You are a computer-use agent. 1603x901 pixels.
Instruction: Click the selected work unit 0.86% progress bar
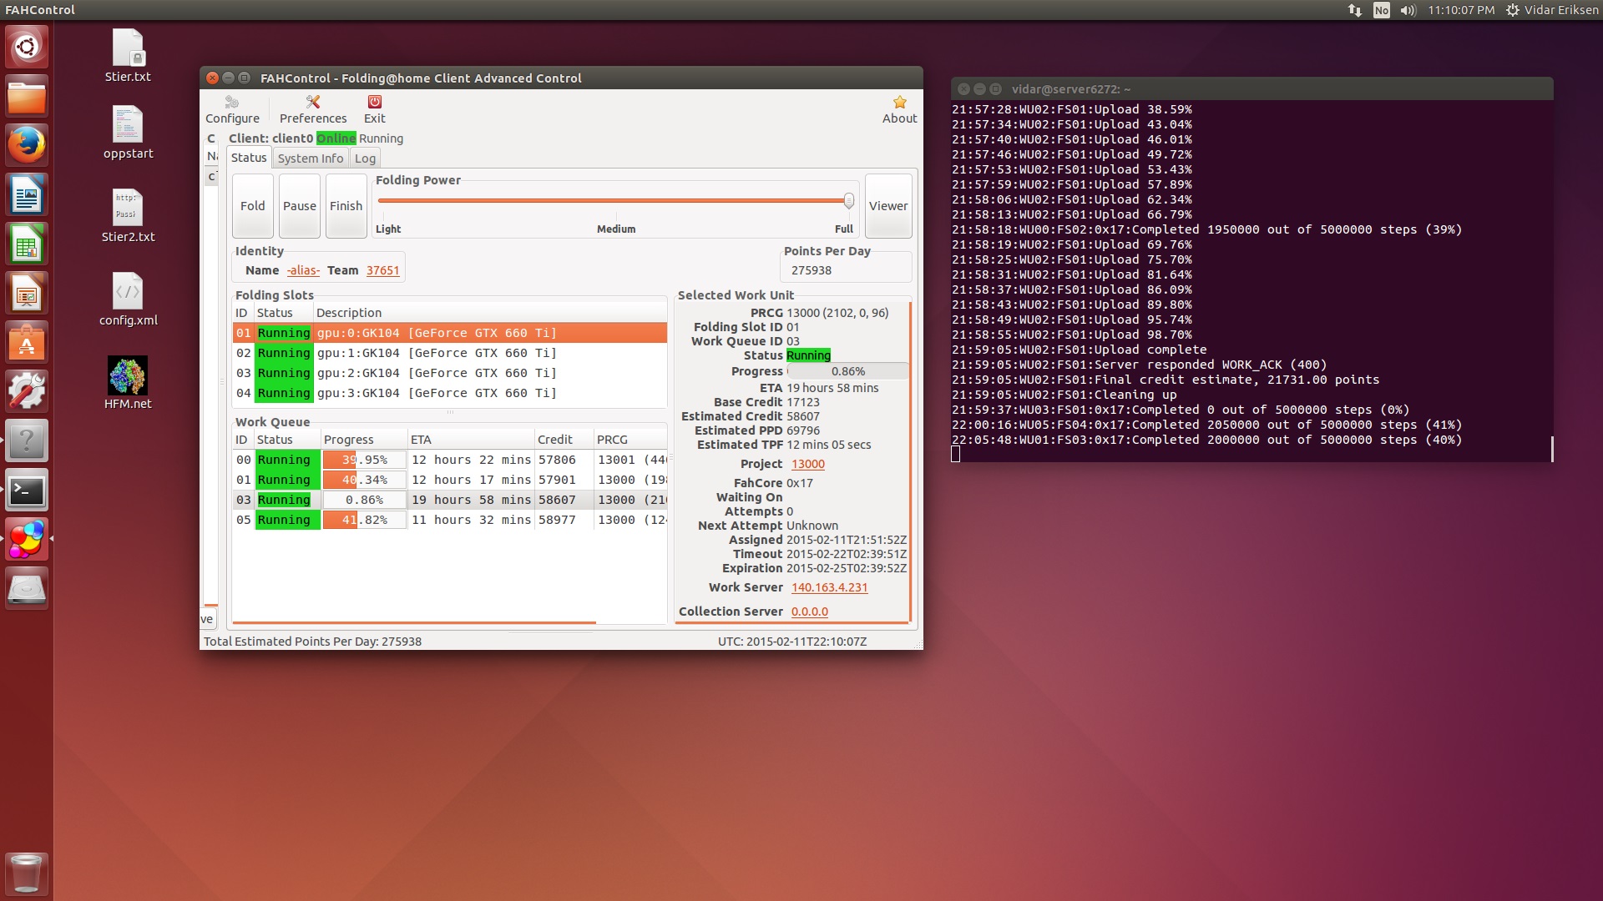[x=847, y=371]
